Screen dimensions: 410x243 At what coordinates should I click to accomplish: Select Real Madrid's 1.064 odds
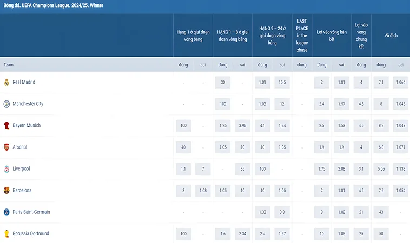pos(401,83)
